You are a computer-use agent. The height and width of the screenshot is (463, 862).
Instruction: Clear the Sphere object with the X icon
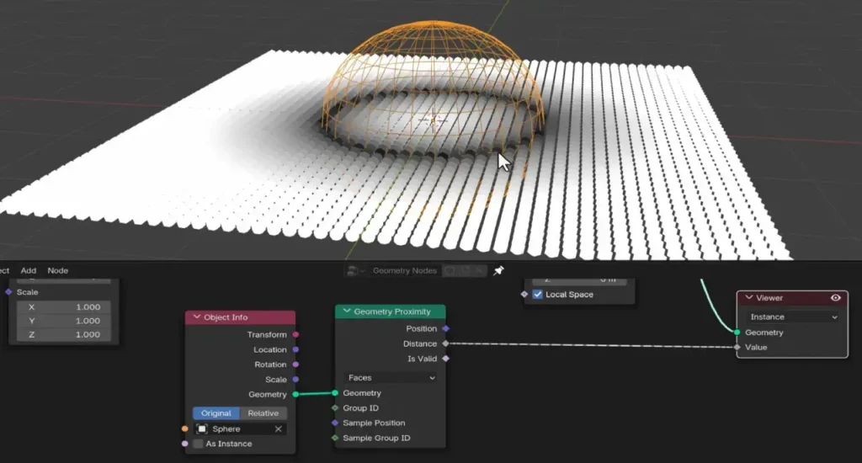coord(278,428)
